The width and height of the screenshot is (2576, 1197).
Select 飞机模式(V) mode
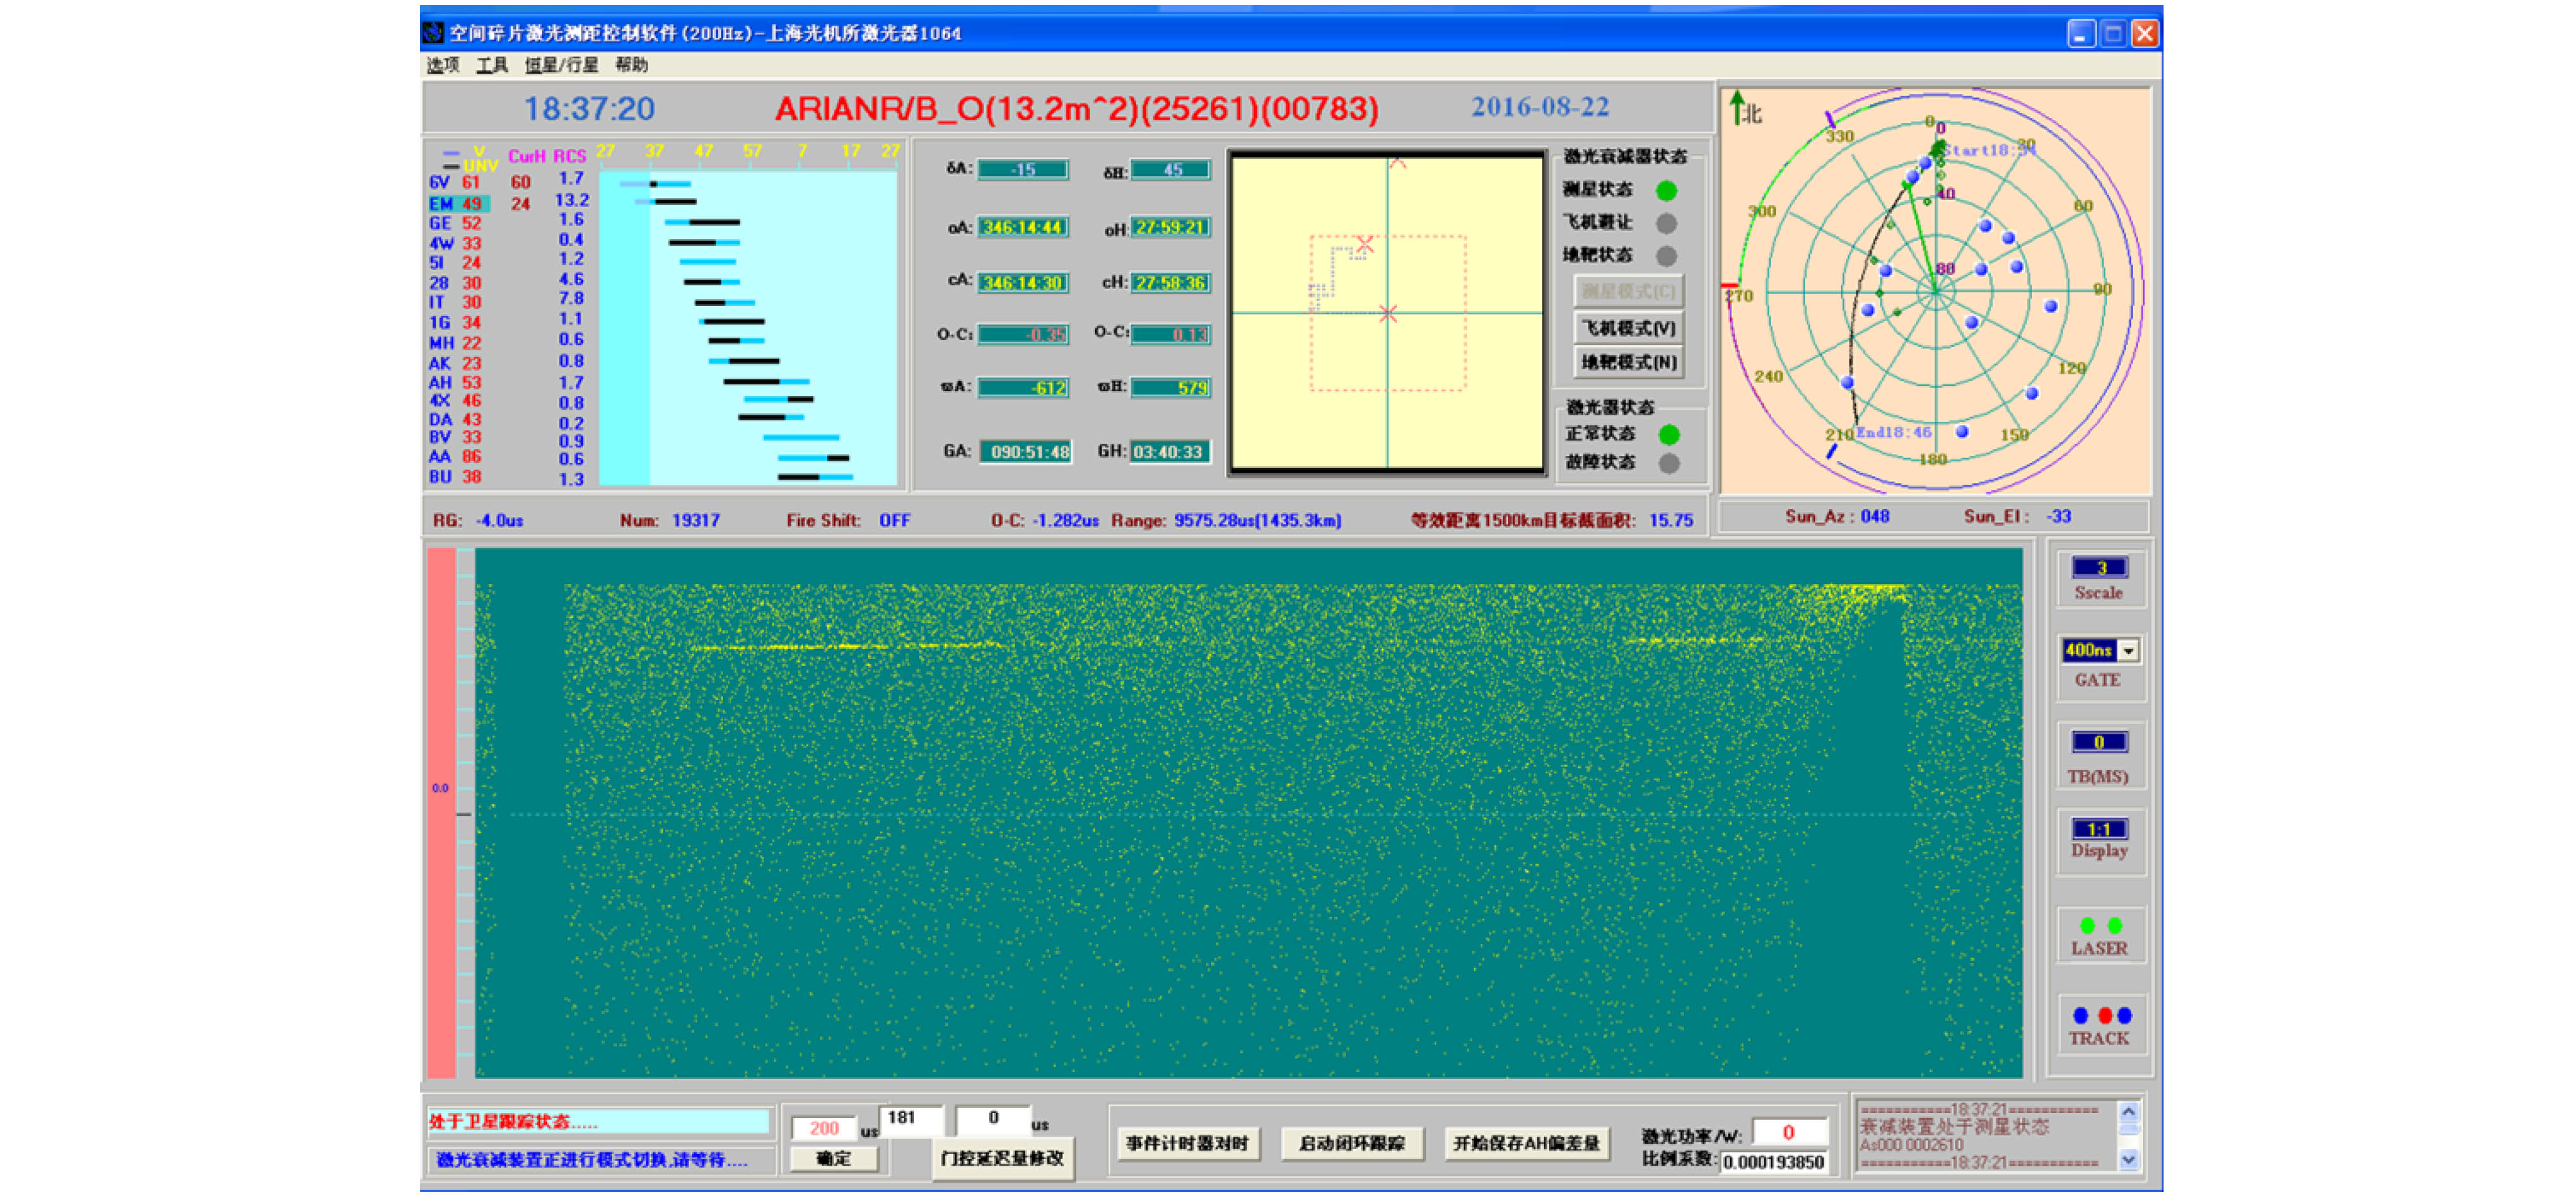tap(1628, 328)
